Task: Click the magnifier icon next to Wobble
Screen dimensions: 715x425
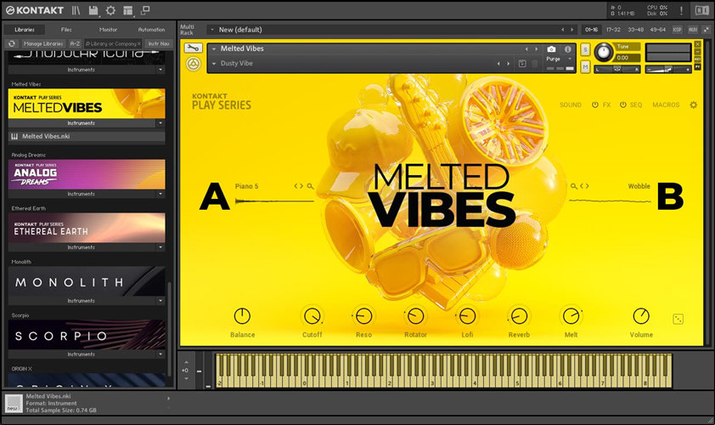Action: pos(574,186)
